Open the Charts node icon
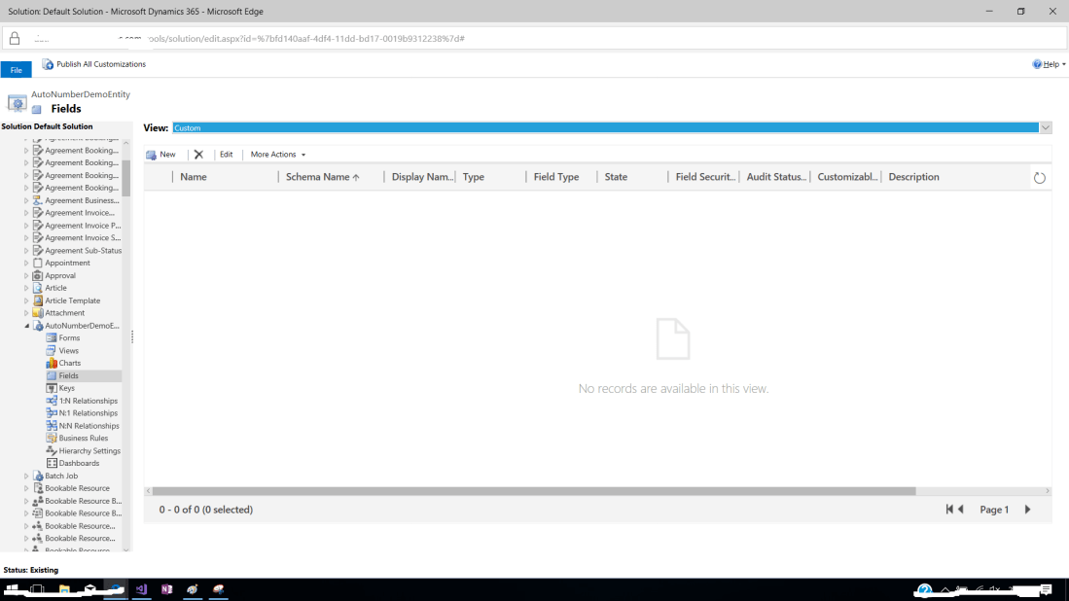This screenshot has width=1069, height=601. (x=52, y=363)
